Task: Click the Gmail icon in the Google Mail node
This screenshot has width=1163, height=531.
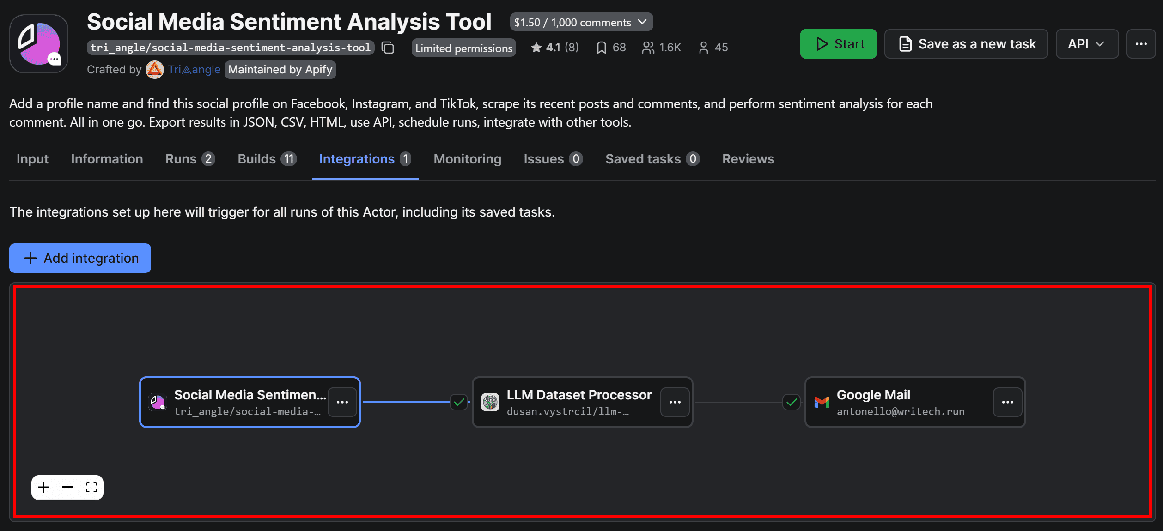Action: [x=822, y=402]
